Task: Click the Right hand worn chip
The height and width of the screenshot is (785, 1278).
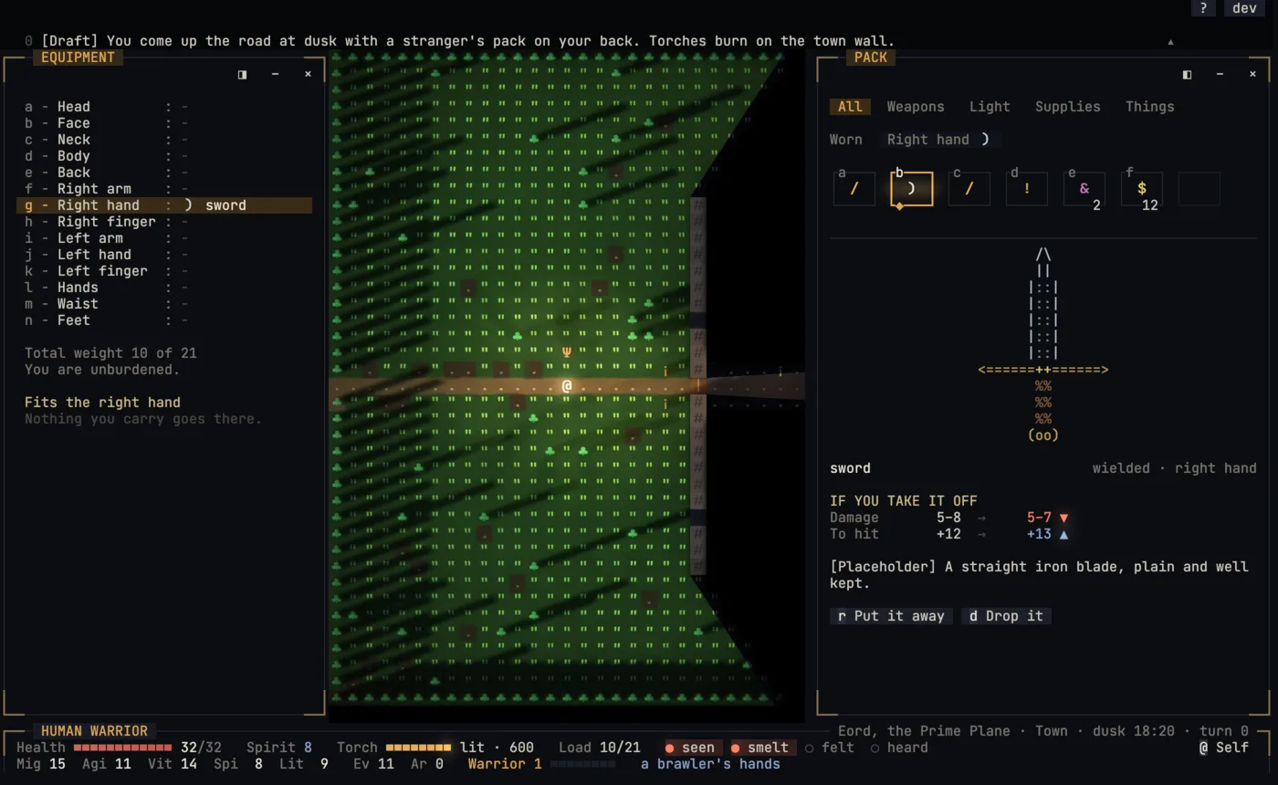Action: 939,140
